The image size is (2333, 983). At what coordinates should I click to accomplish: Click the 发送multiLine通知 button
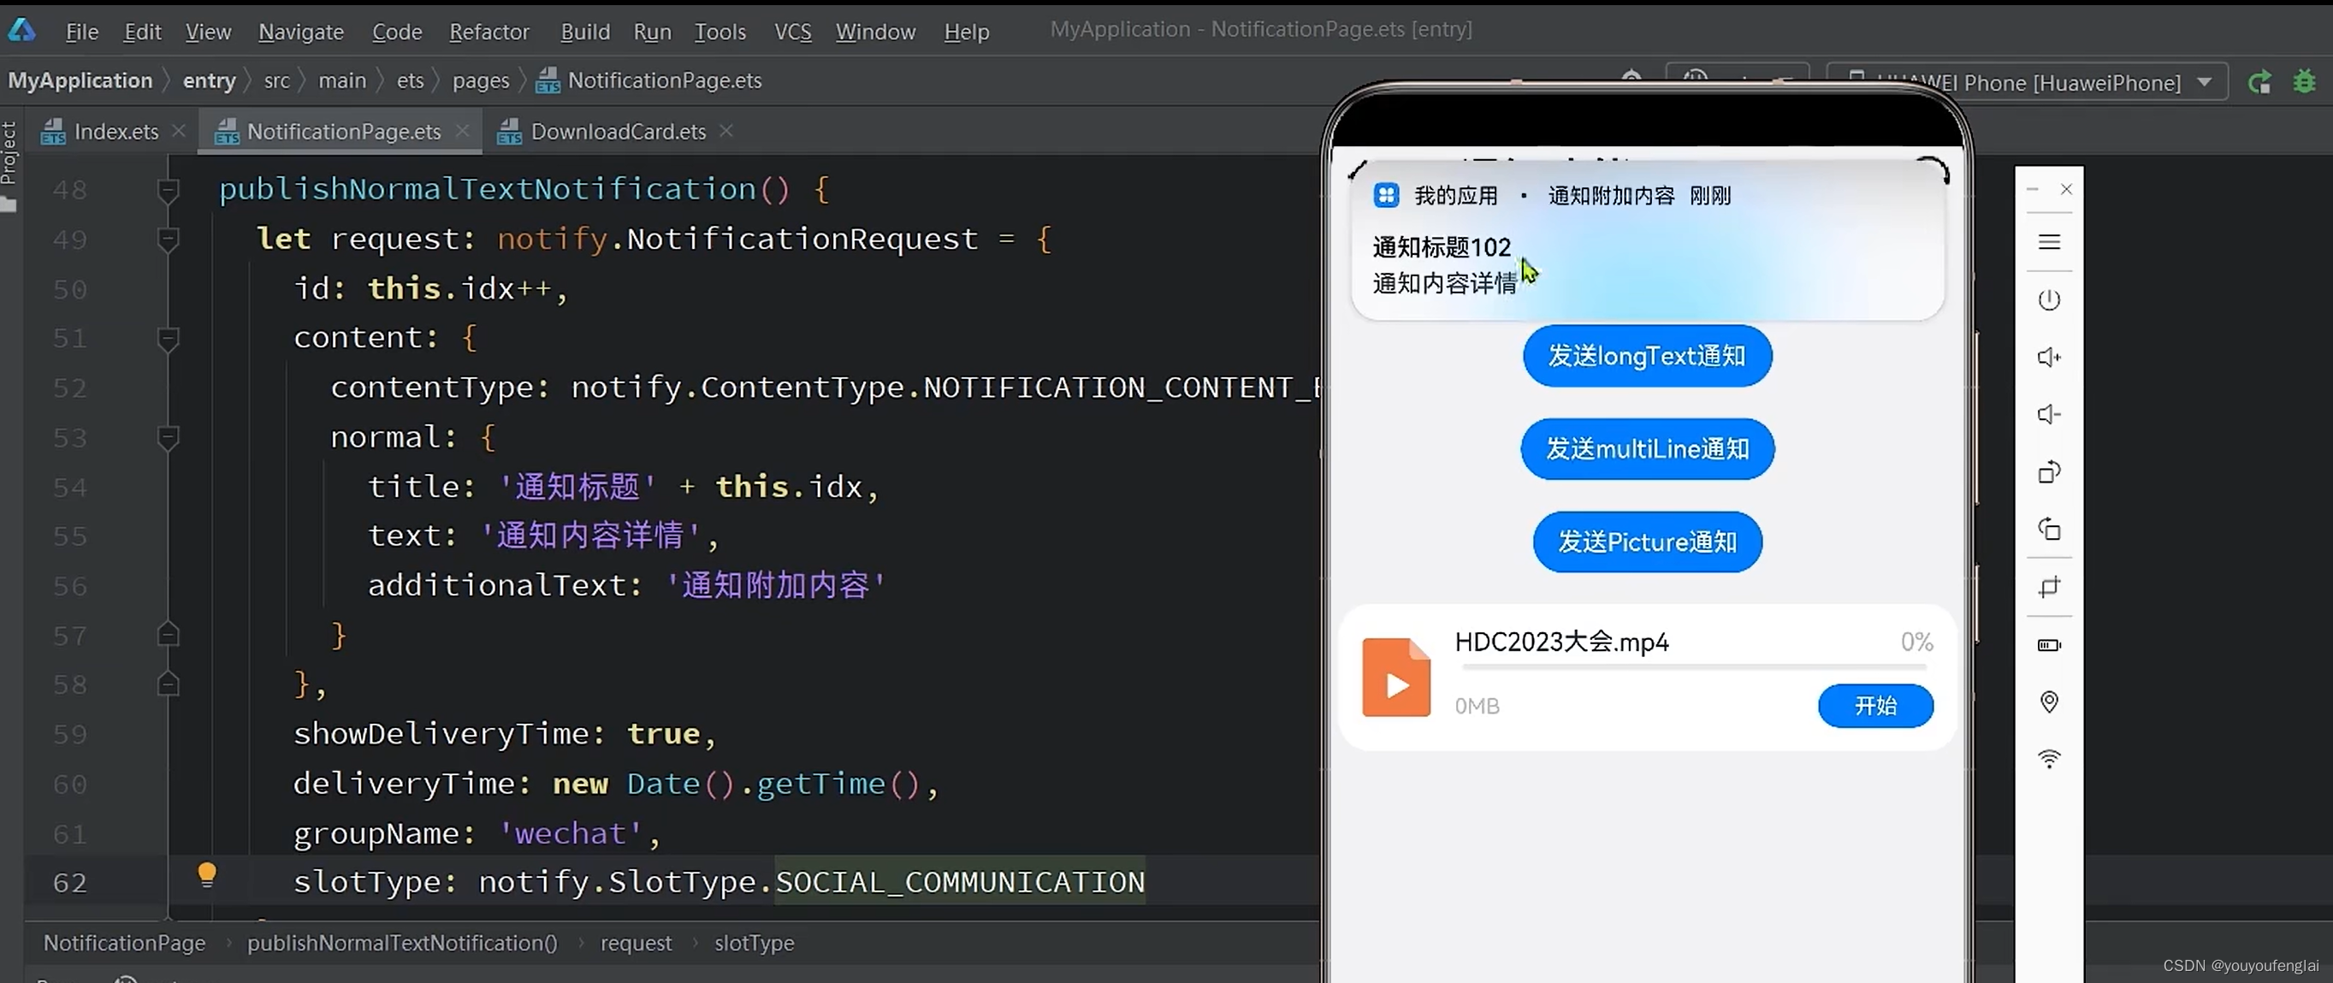click(1647, 448)
